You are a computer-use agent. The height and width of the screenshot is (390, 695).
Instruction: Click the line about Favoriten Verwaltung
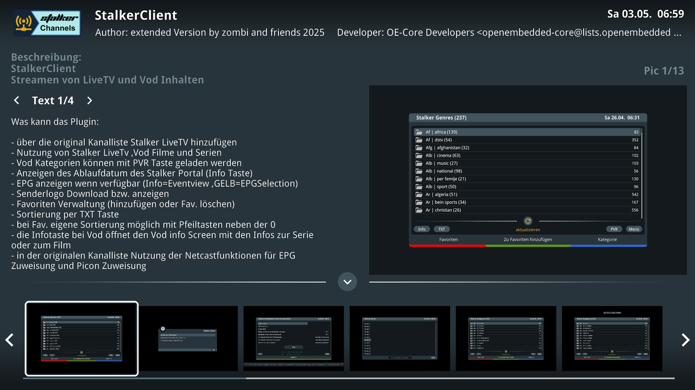click(123, 204)
